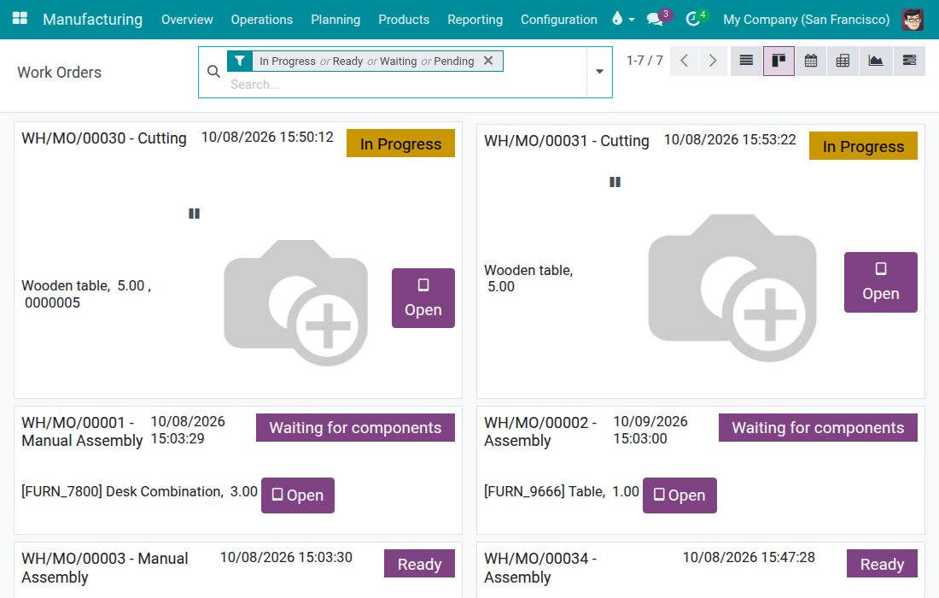Open the droplet debug tools dropdown

[623, 19]
